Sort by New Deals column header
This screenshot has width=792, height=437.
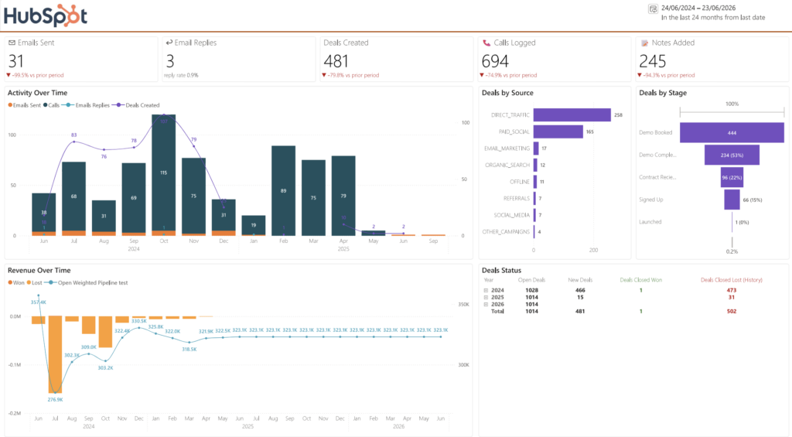coord(580,280)
